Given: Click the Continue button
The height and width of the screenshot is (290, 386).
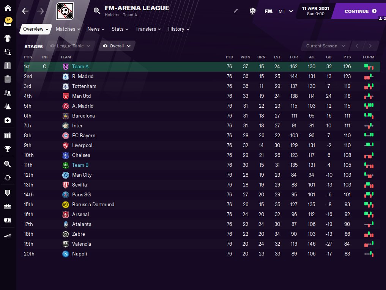Looking at the screenshot, I should pos(360,11).
